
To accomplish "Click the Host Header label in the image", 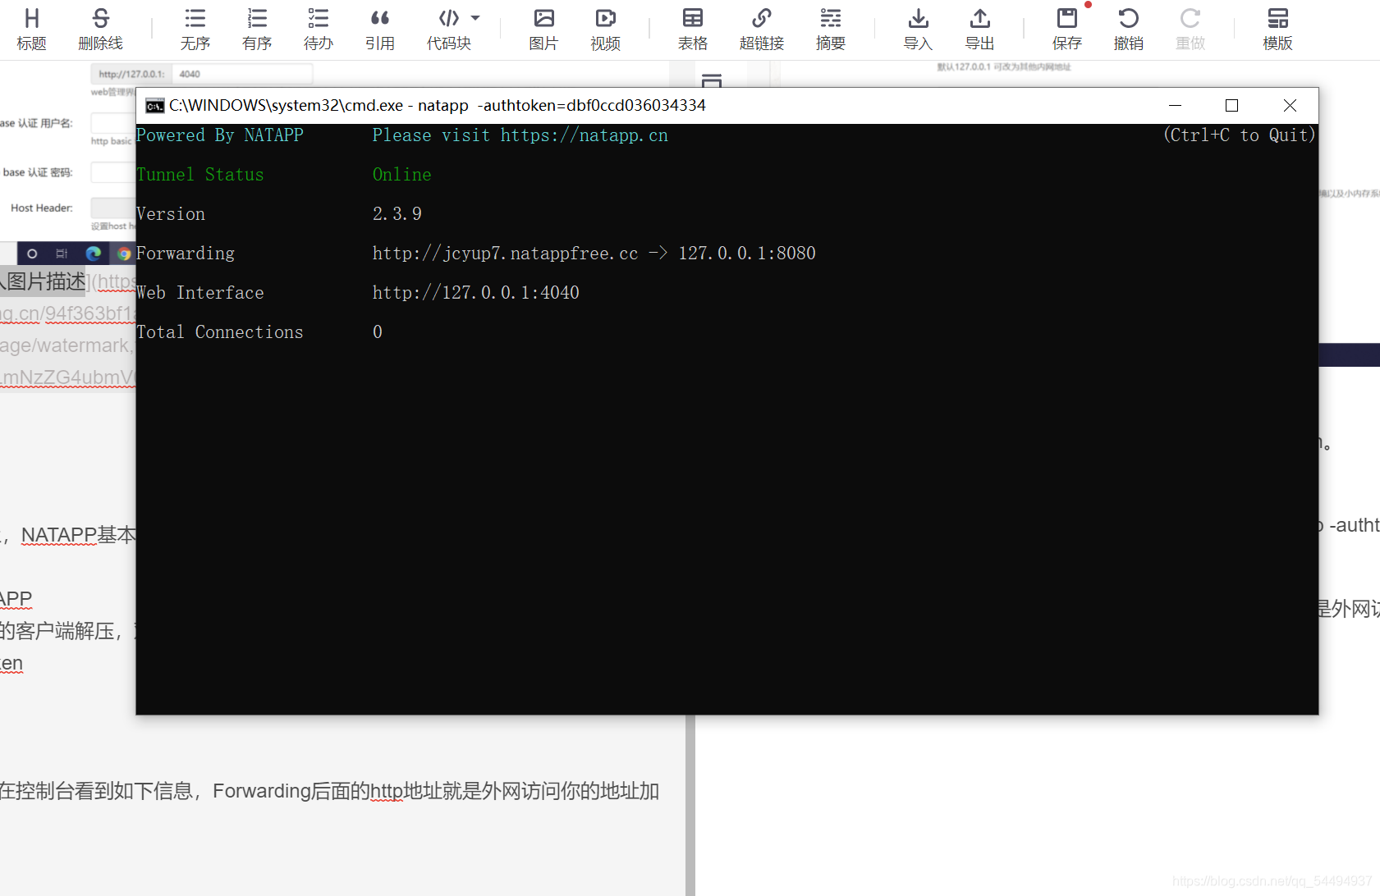I will click(x=42, y=208).
